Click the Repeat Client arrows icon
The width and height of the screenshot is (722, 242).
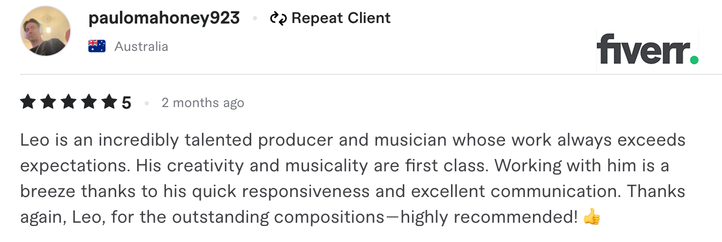point(279,19)
